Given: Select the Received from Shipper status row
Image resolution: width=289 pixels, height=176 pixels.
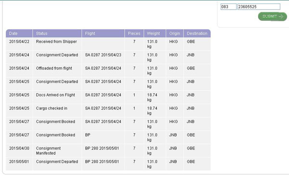Looking at the screenshot, I should click(108, 44).
